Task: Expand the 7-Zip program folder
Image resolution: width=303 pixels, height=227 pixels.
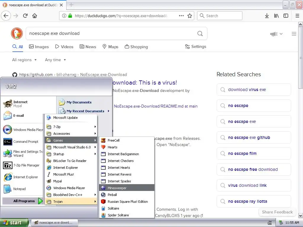Action: [71, 127]
